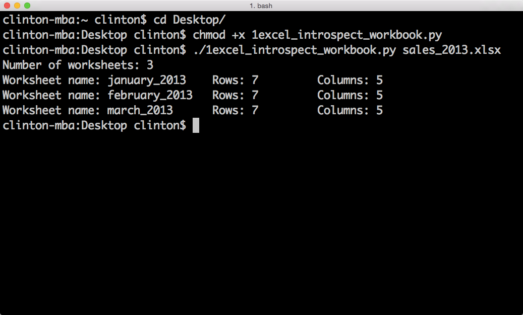The height and width of the screenshot is (315, 523).
Task: Click the '+x' argument after chmod
Action: tap(238, 35)
